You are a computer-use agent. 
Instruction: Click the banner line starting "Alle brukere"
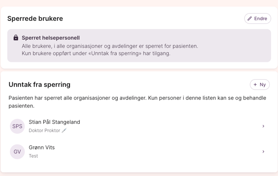(x=110, y=46)
